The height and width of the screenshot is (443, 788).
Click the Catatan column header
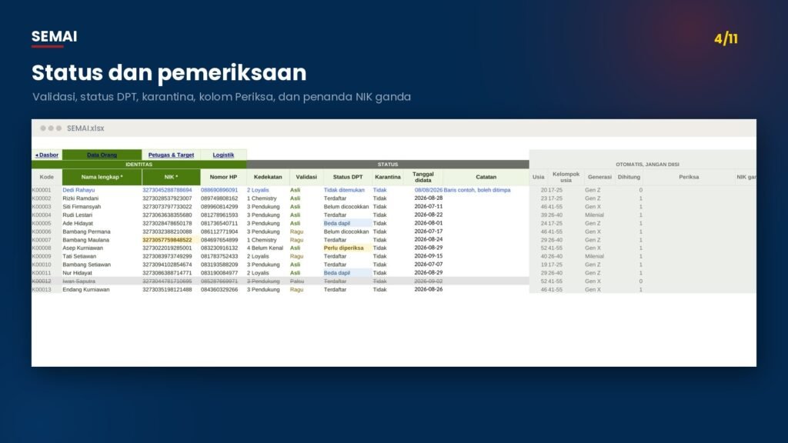486,177
